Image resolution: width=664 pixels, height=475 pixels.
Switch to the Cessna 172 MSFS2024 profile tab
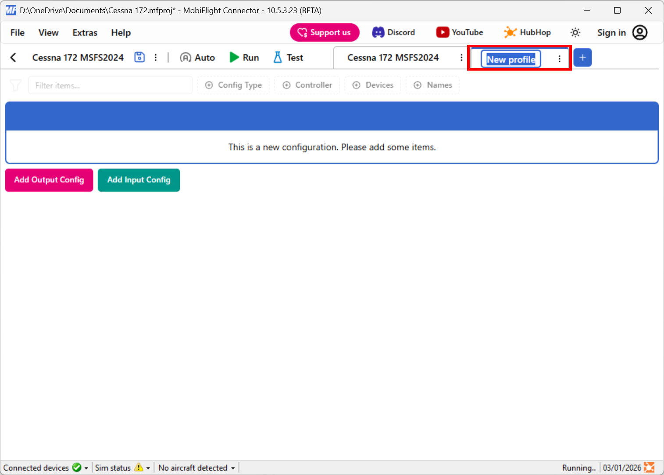[x=393, y=57]
